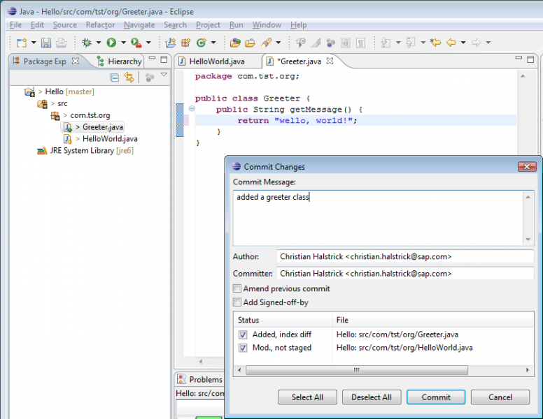Screen dimensions: 543x419
Task: Open the Navigate menu
Action: pos(139,25)
